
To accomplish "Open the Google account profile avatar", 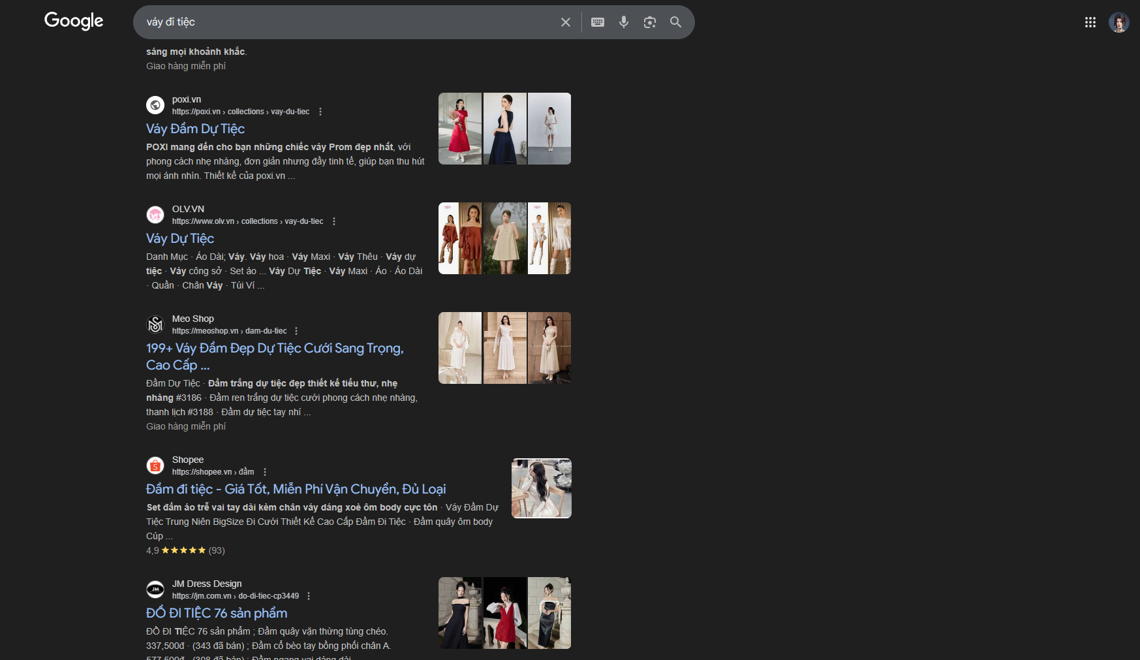I will coord(1118,22).
